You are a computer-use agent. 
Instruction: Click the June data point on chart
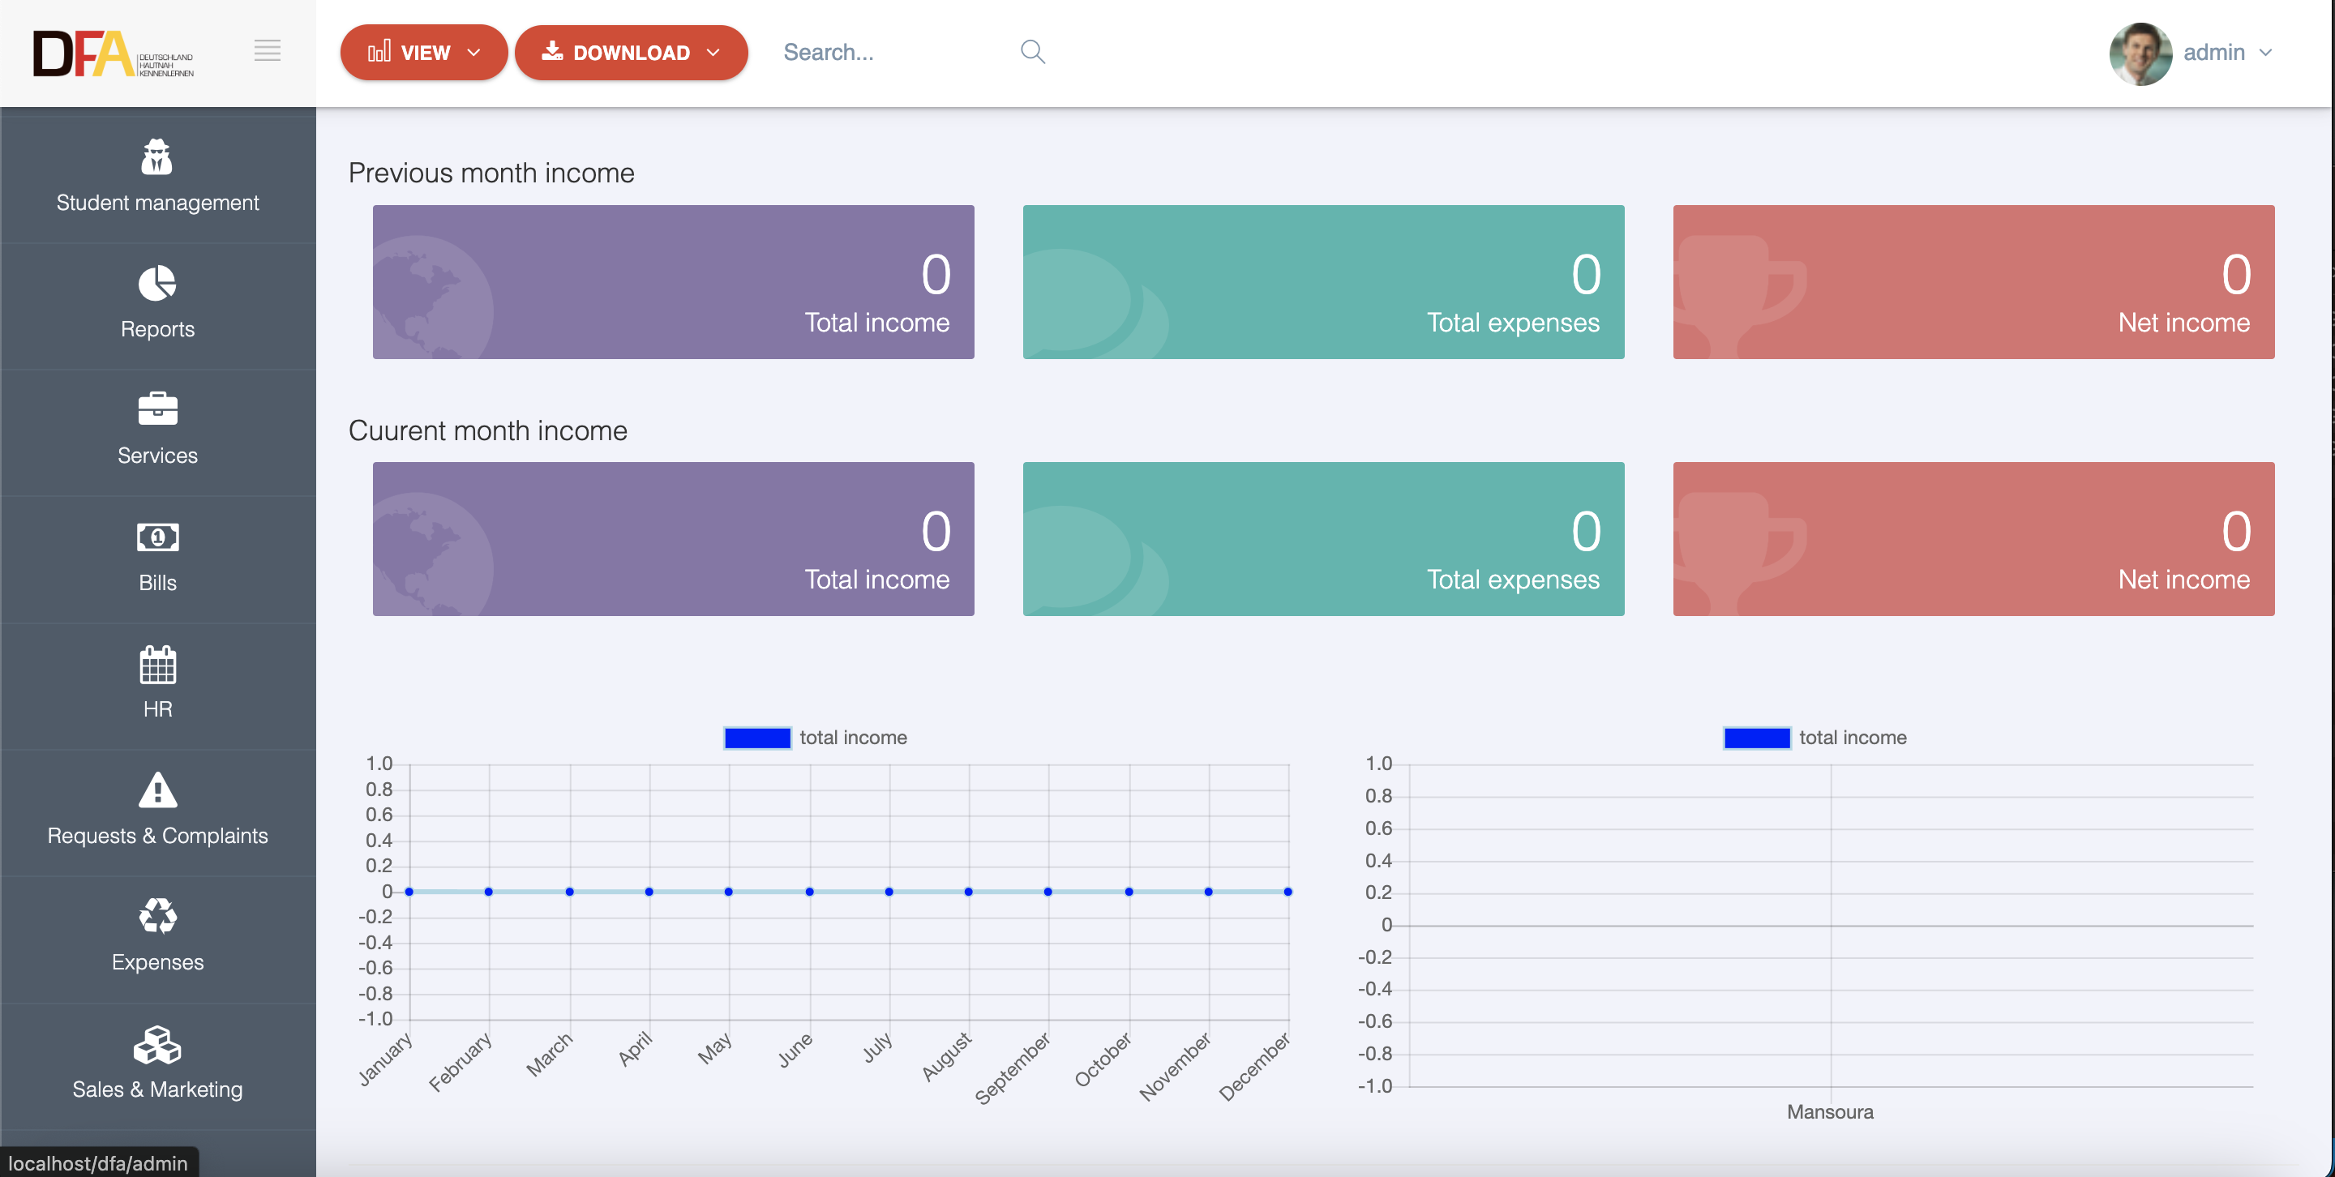(x=809, y=892)
